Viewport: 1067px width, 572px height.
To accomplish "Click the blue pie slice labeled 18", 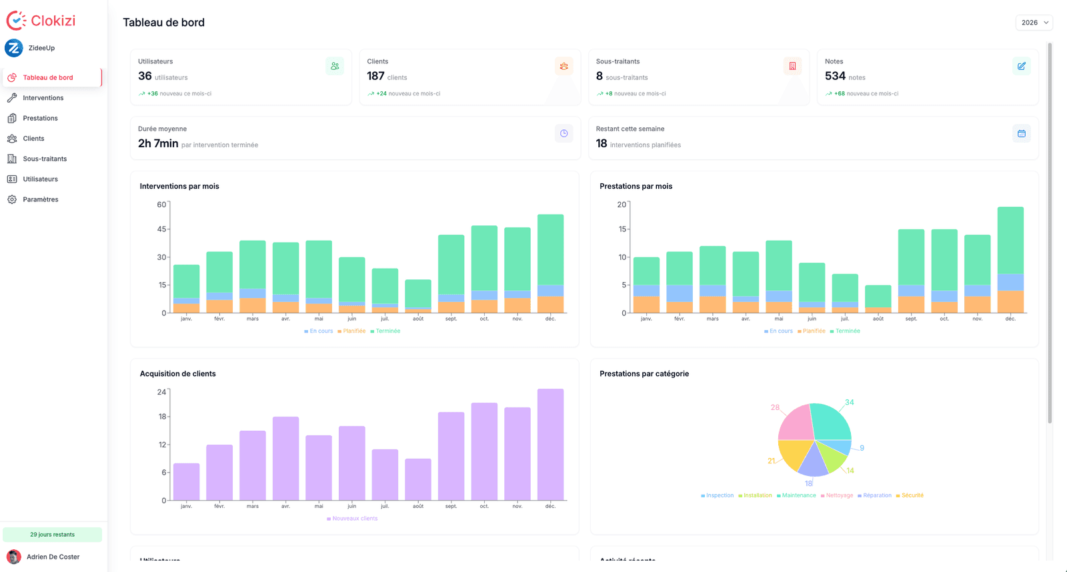I will [812, 462].
